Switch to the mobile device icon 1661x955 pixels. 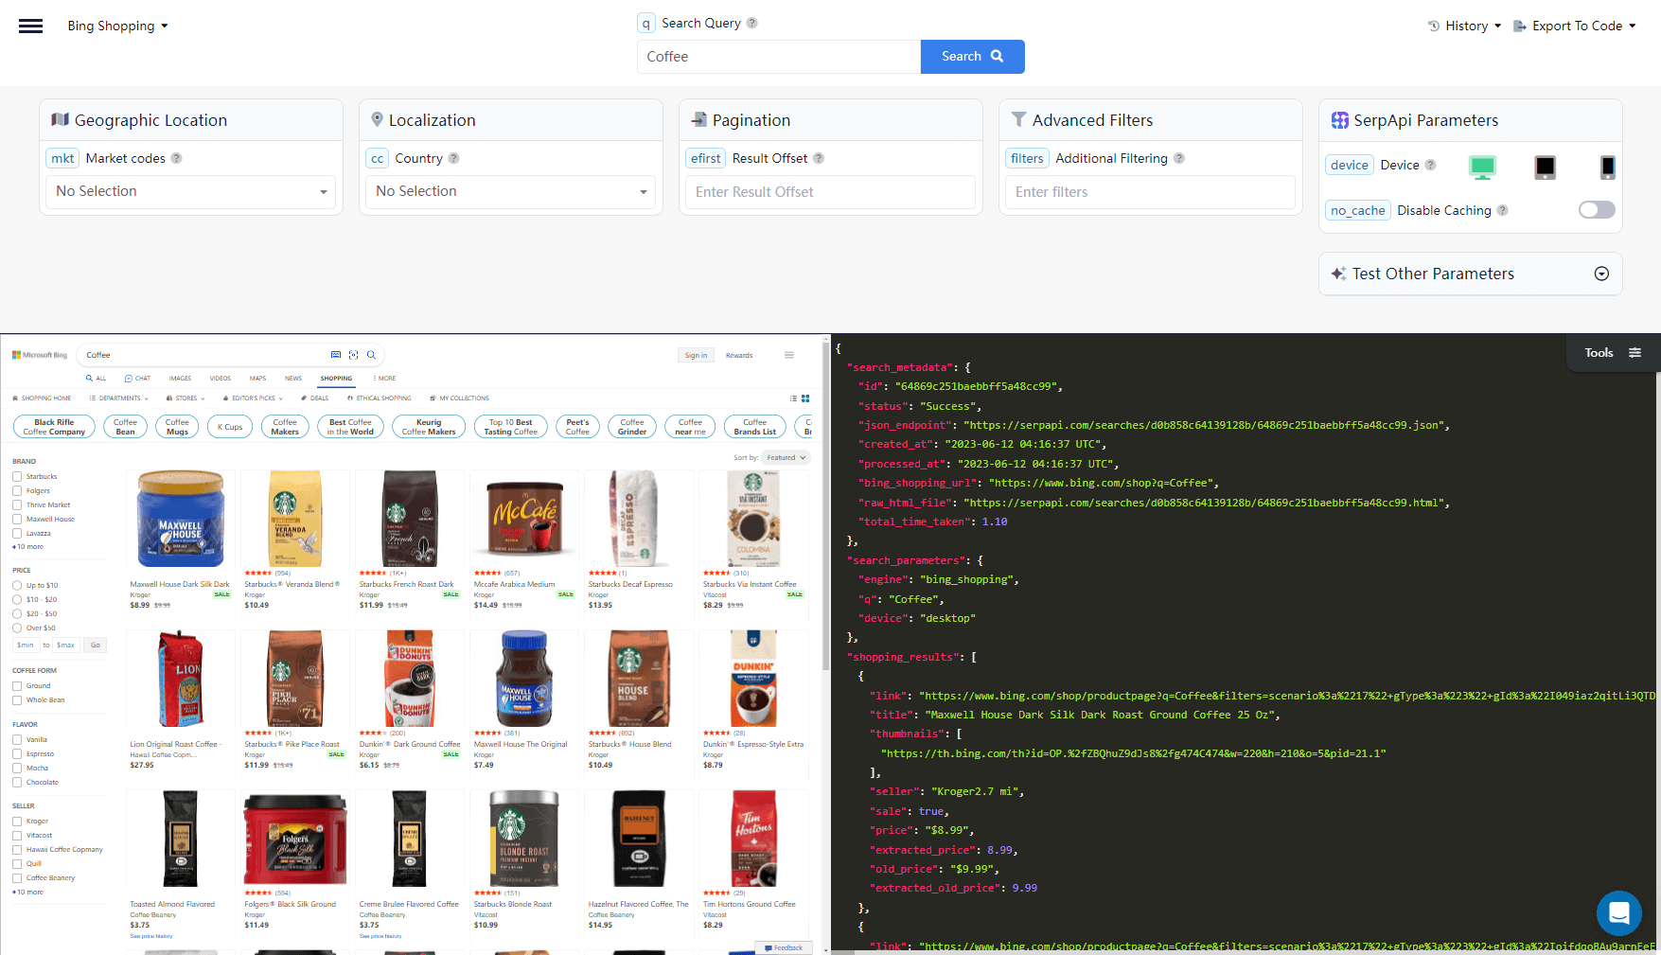(1607, 167)
